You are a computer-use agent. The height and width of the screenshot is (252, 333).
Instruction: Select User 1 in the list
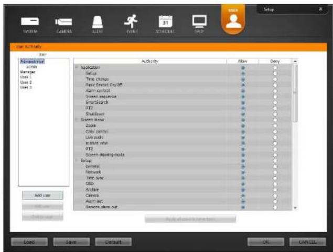[26, 77]
